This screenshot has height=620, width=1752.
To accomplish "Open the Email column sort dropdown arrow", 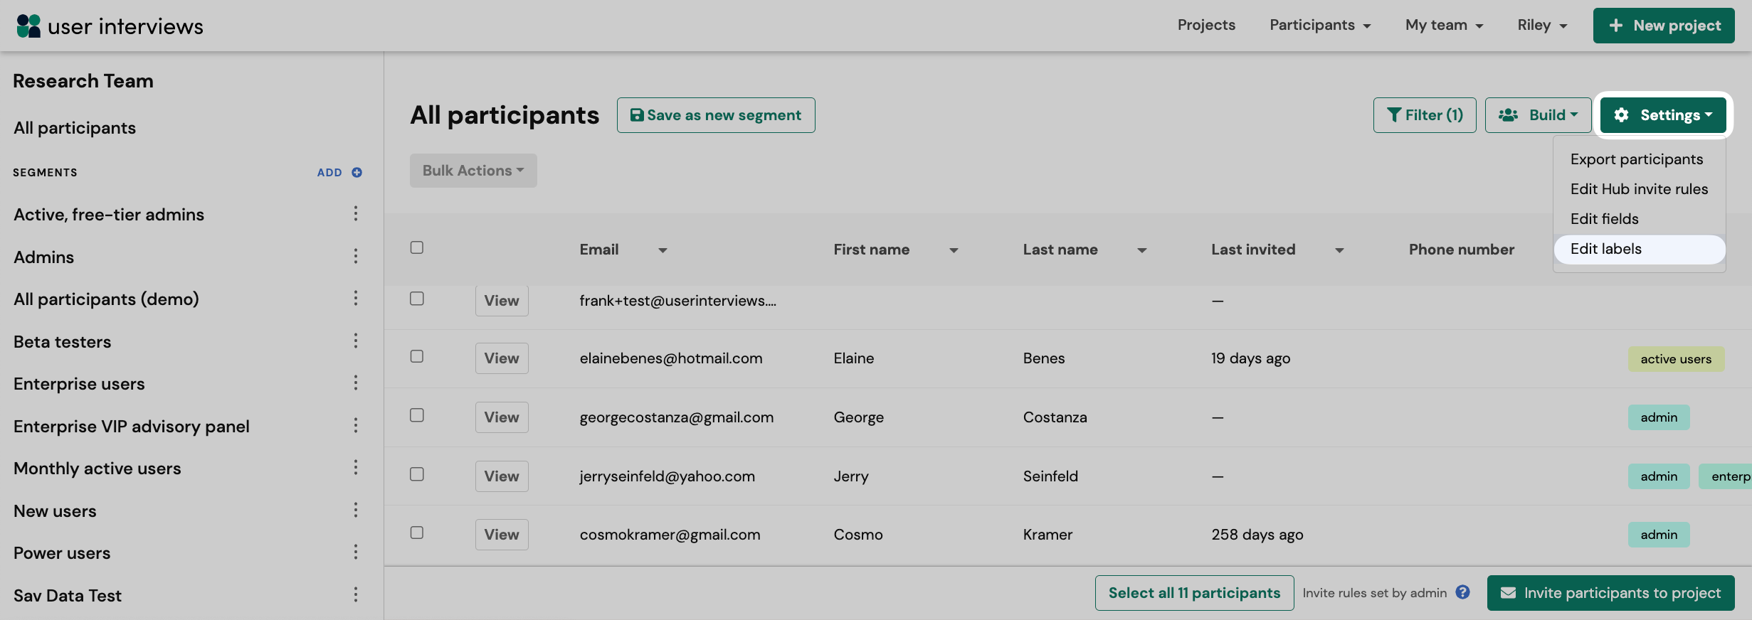I will pyautogui.click(x=663, y=250).
